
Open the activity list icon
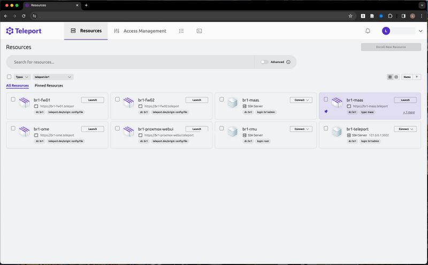tap(181, 31)
